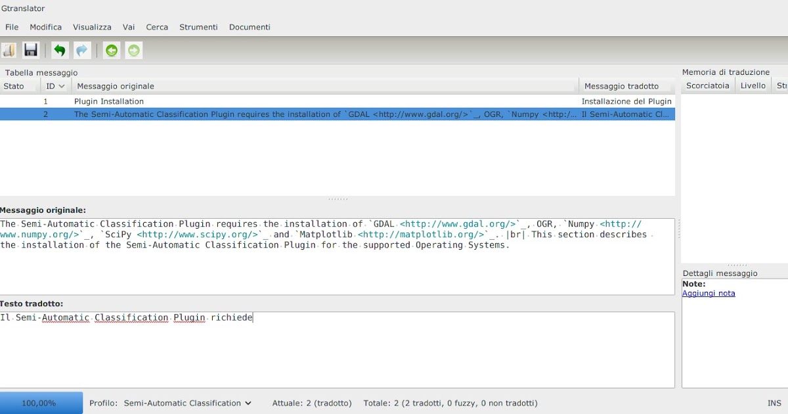Viewport: 788px width, 414px height.
Task: Open the Strumenti menu
Action: 198,27
